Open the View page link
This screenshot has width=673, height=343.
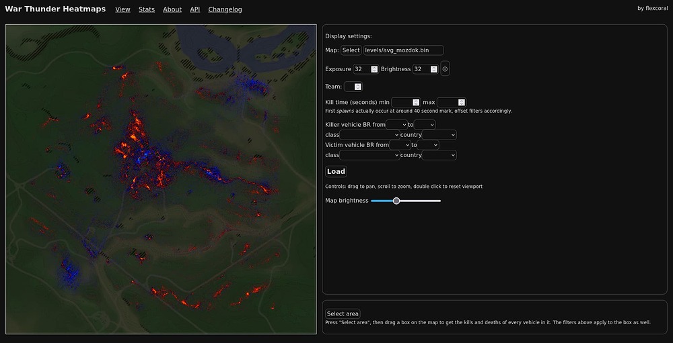point(122,9)
